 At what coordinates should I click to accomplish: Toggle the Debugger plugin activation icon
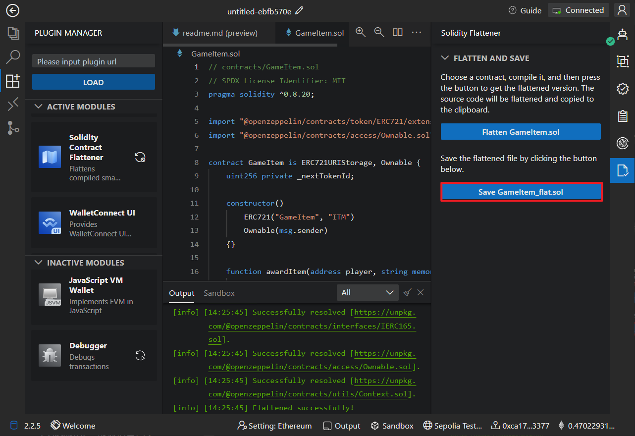click(140, 356)
